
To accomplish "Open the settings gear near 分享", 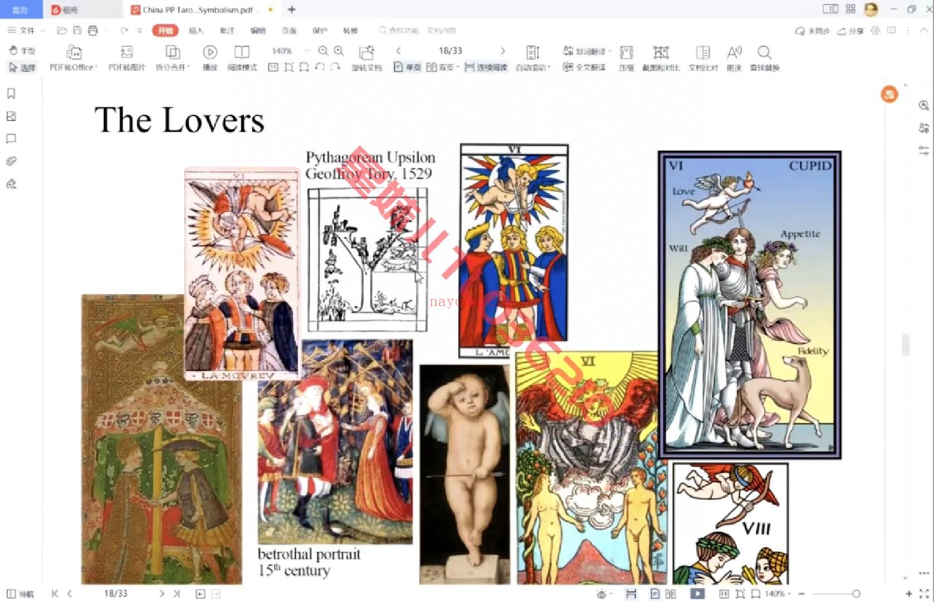I will pyautogui.click(x=875, y=31).
